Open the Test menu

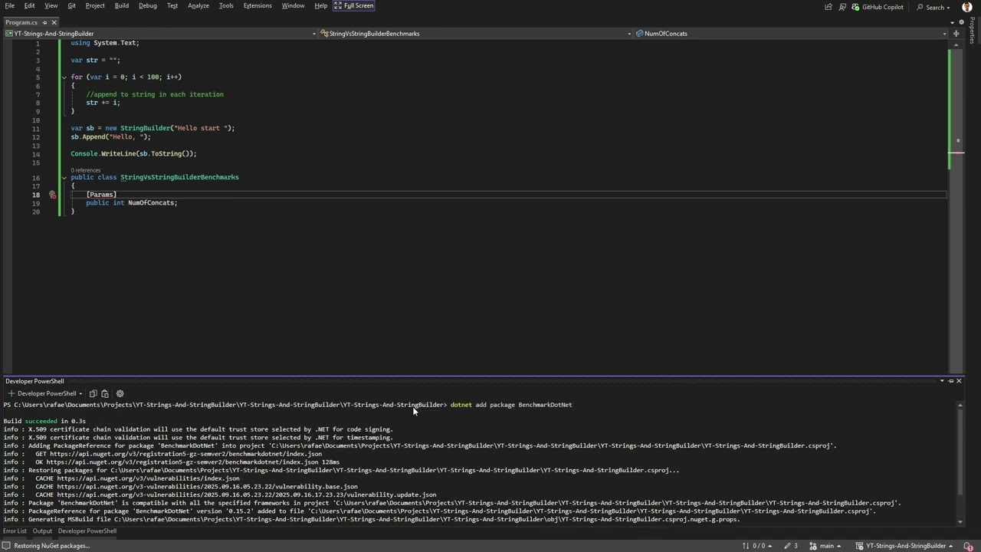point(172,5)
